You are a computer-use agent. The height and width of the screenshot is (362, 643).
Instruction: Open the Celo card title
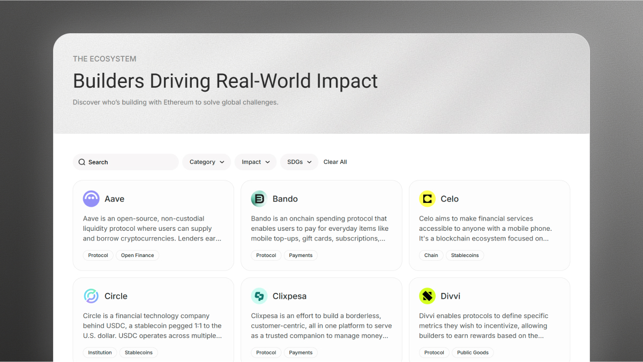click(x=450, y=199)
